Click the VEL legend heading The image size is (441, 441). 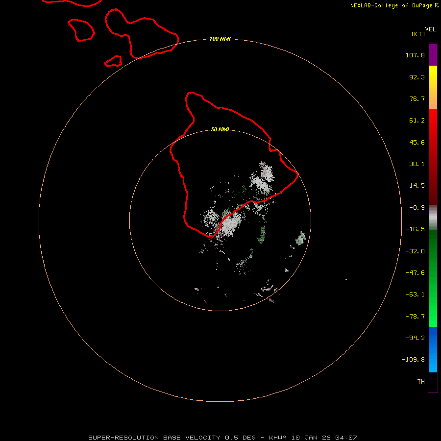(430, 29)
